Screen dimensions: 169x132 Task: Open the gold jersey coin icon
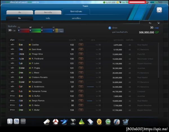click(x=99, y=122)
